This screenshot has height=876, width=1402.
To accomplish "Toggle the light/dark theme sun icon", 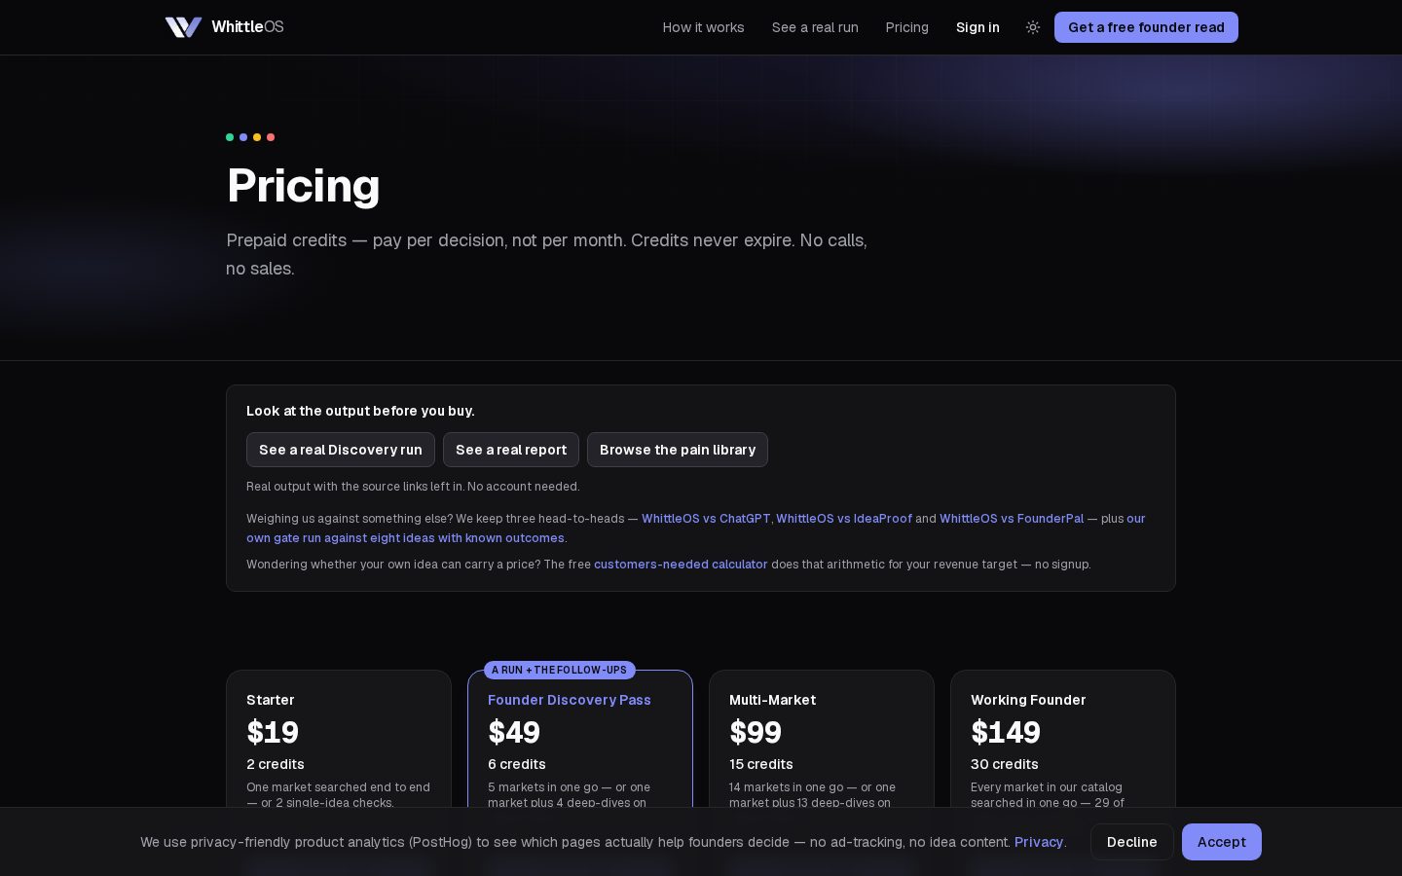I will pyautogui.click(x=1033, y=27).
